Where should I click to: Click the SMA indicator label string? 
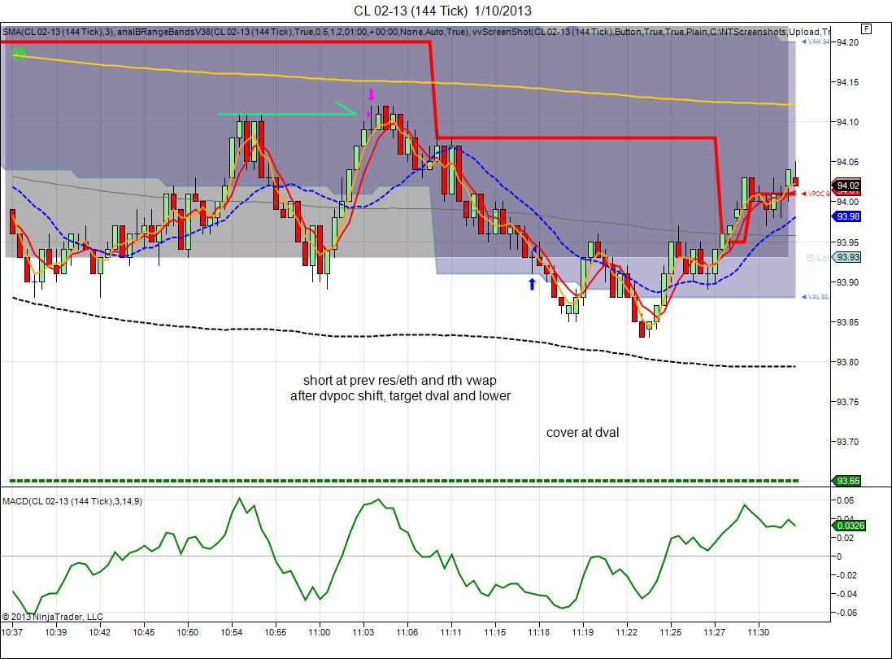click(416, 32)
